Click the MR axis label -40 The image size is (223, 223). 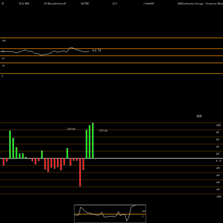218,175
